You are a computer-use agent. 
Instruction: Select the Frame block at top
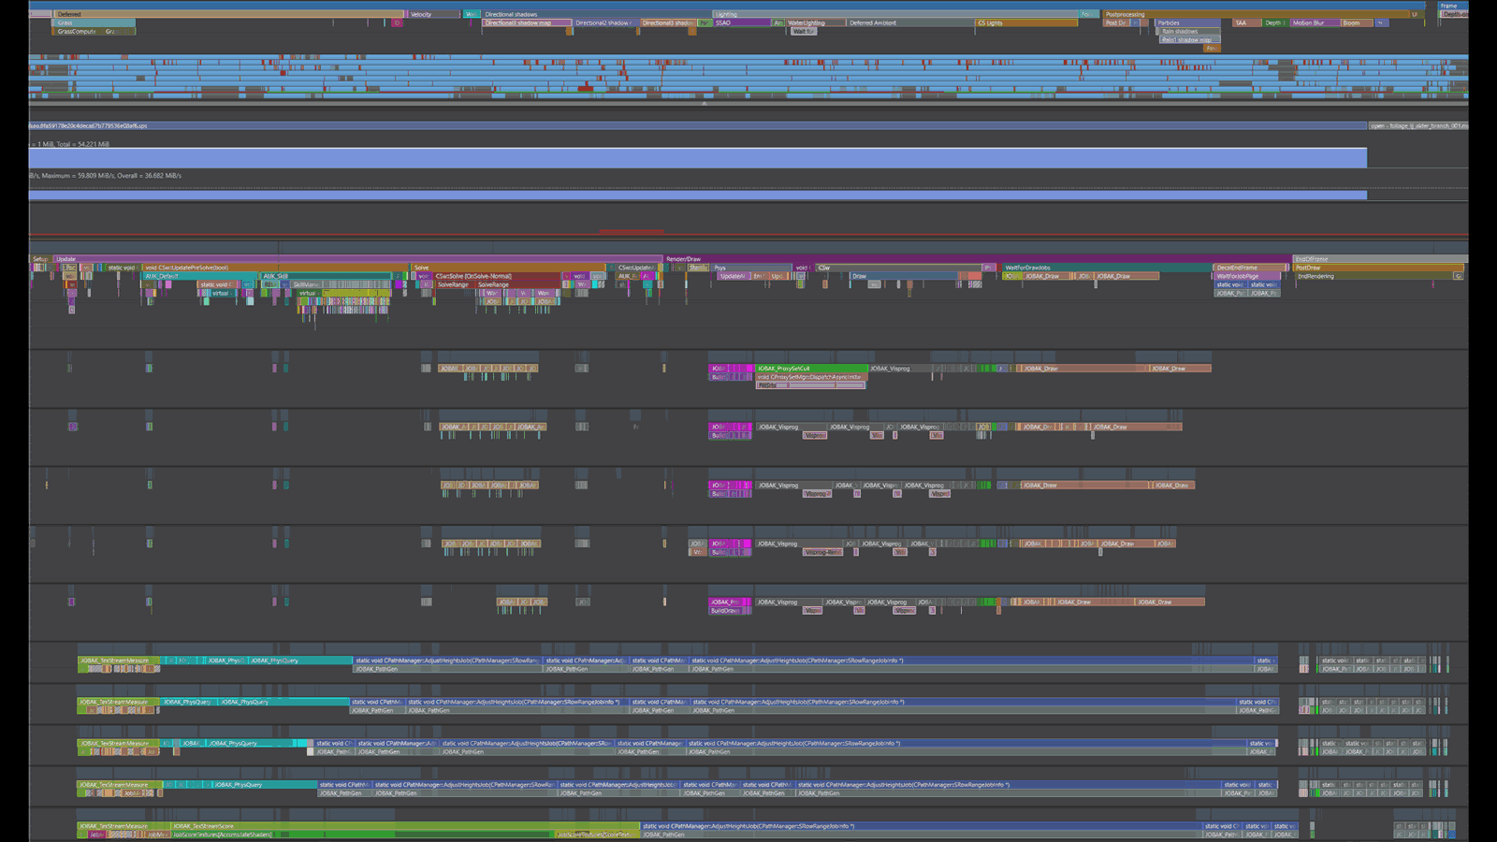(1453, 6)
